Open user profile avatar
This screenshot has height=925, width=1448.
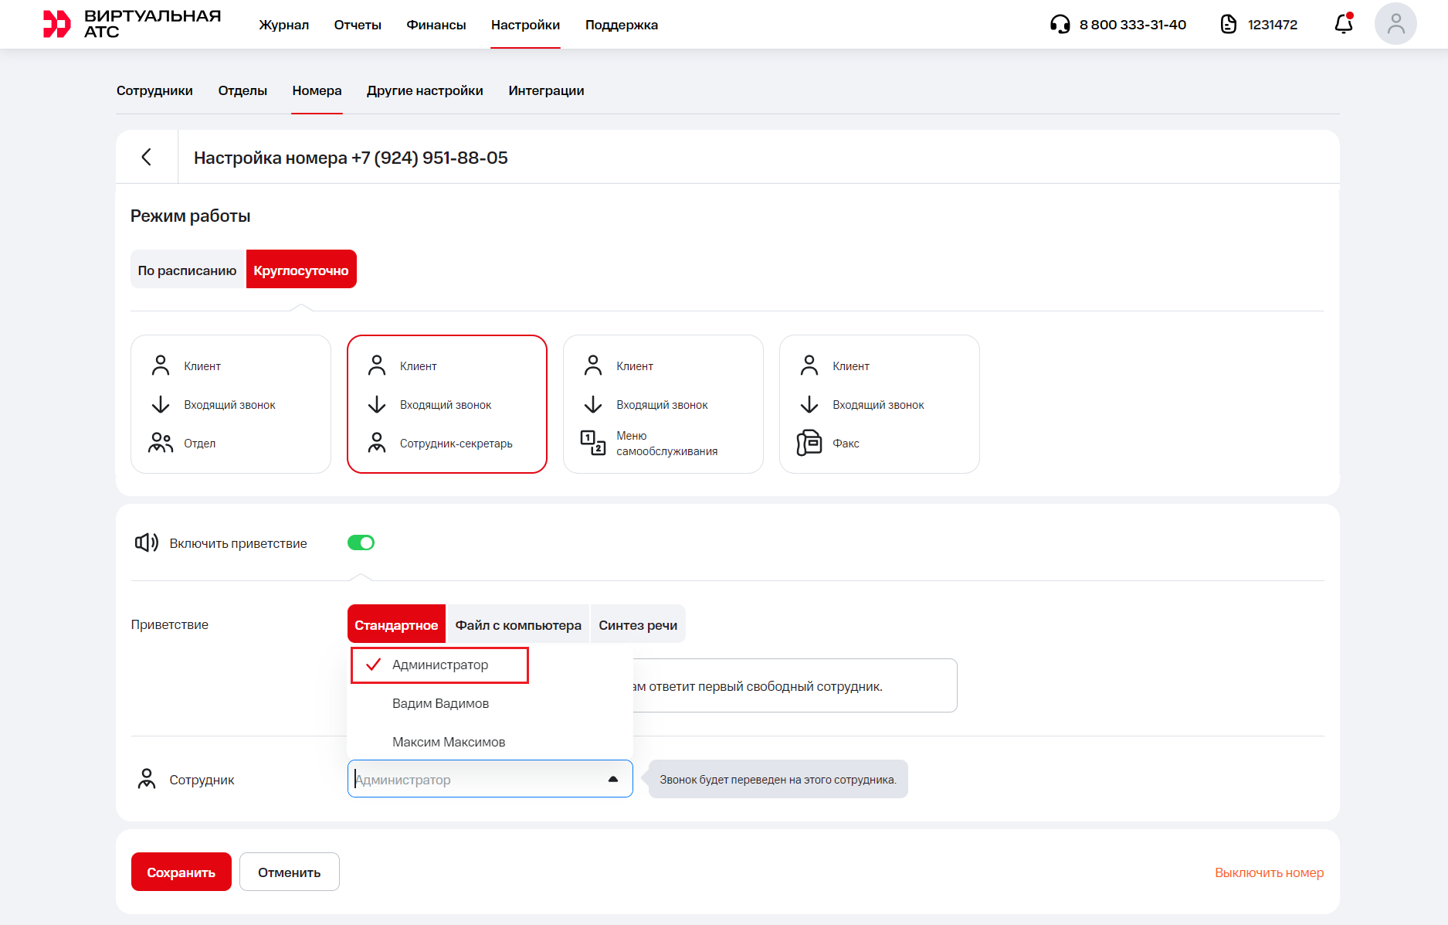click(x=1395, y=24)
